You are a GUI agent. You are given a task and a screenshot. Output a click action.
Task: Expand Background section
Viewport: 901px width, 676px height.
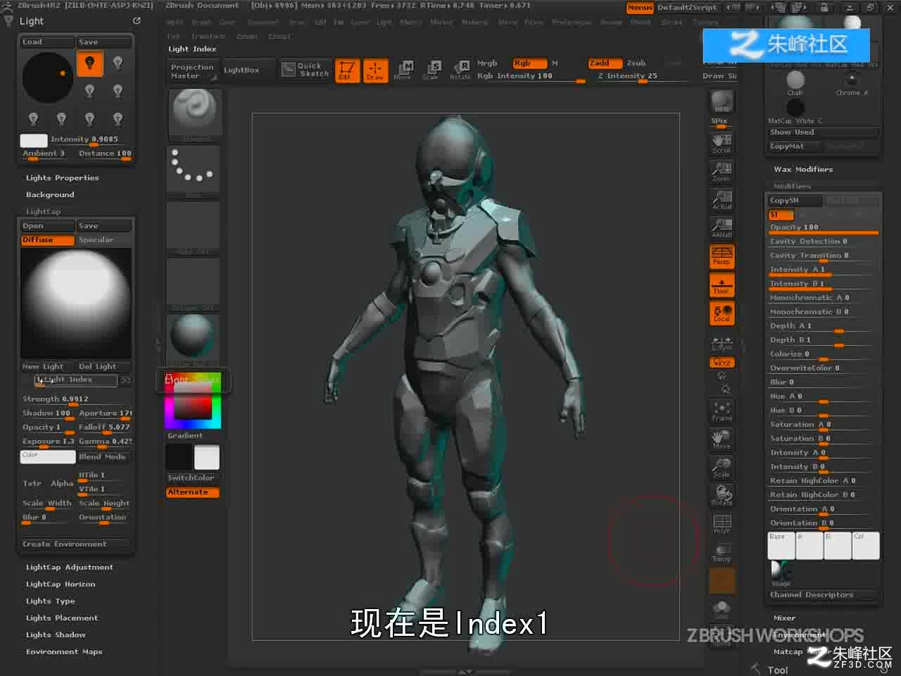tap(50, 195)
